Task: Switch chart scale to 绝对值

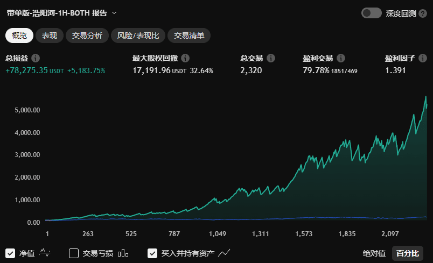Action: click(374, 253)
